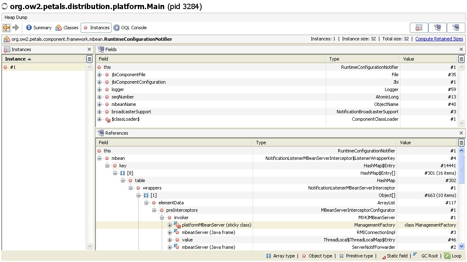467x262 pixels.
Task: Click the forward navigation arrow
Action: (16, 28)
